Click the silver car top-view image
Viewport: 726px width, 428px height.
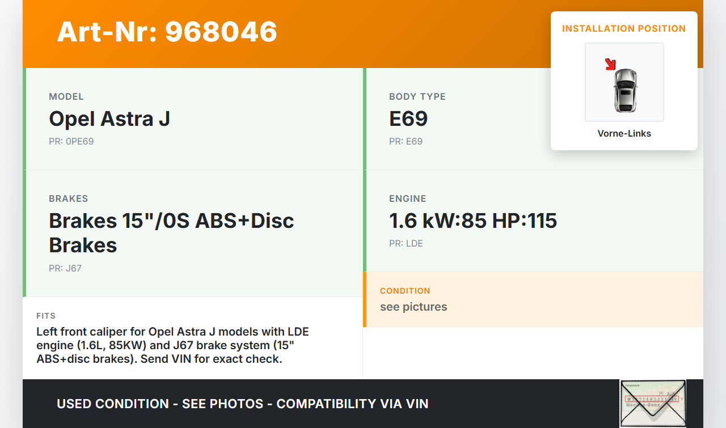click(625, 91)
